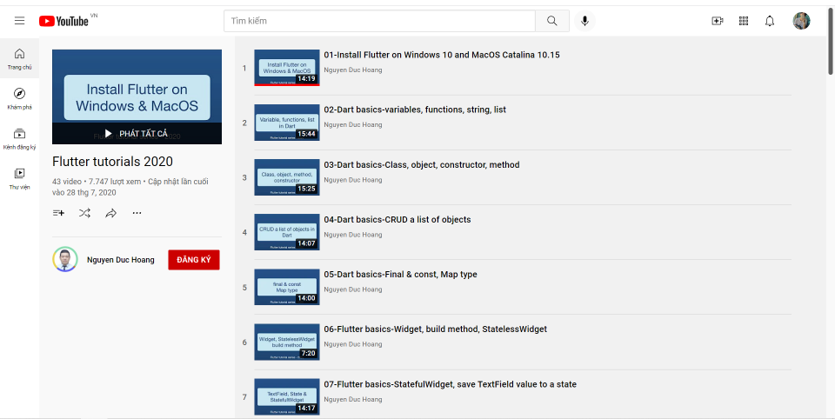Click channel name under video 04

click(353, 234)
